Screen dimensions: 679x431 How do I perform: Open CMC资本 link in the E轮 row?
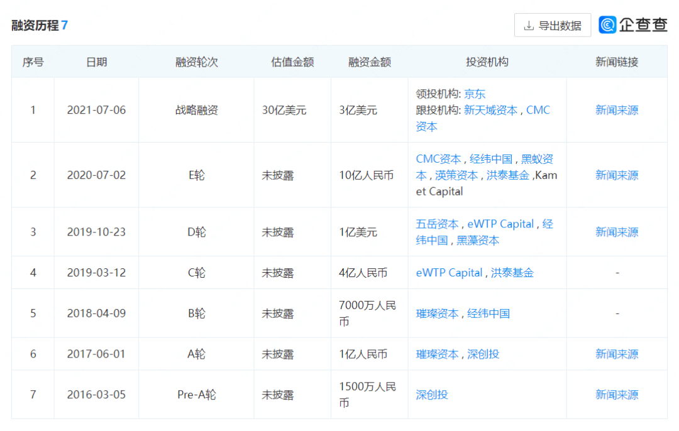pos(438,159)
